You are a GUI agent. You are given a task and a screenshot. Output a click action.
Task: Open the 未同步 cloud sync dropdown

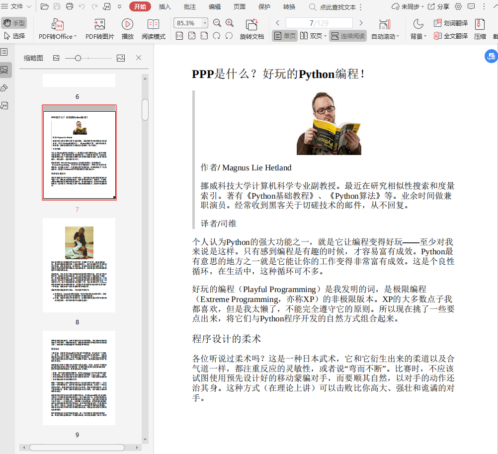pyautogui.click(x=408, y=6)
